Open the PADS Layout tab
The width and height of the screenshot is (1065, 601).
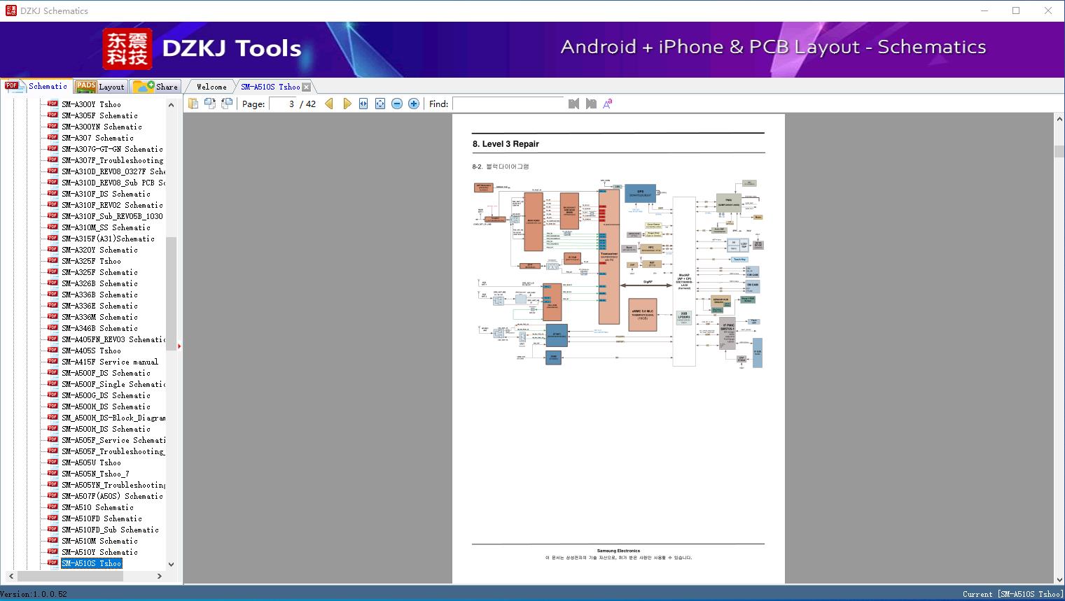tap(99, 87)
